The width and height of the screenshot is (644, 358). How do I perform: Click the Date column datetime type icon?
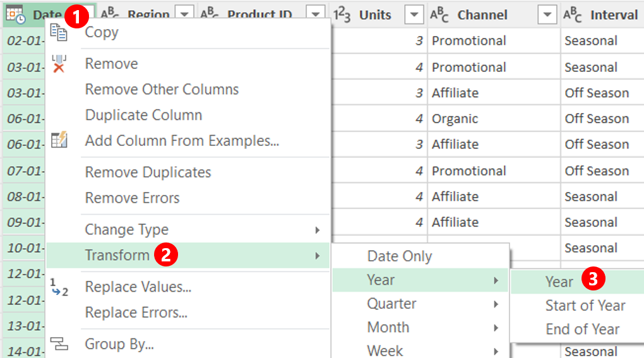click(x=16, y=15)
